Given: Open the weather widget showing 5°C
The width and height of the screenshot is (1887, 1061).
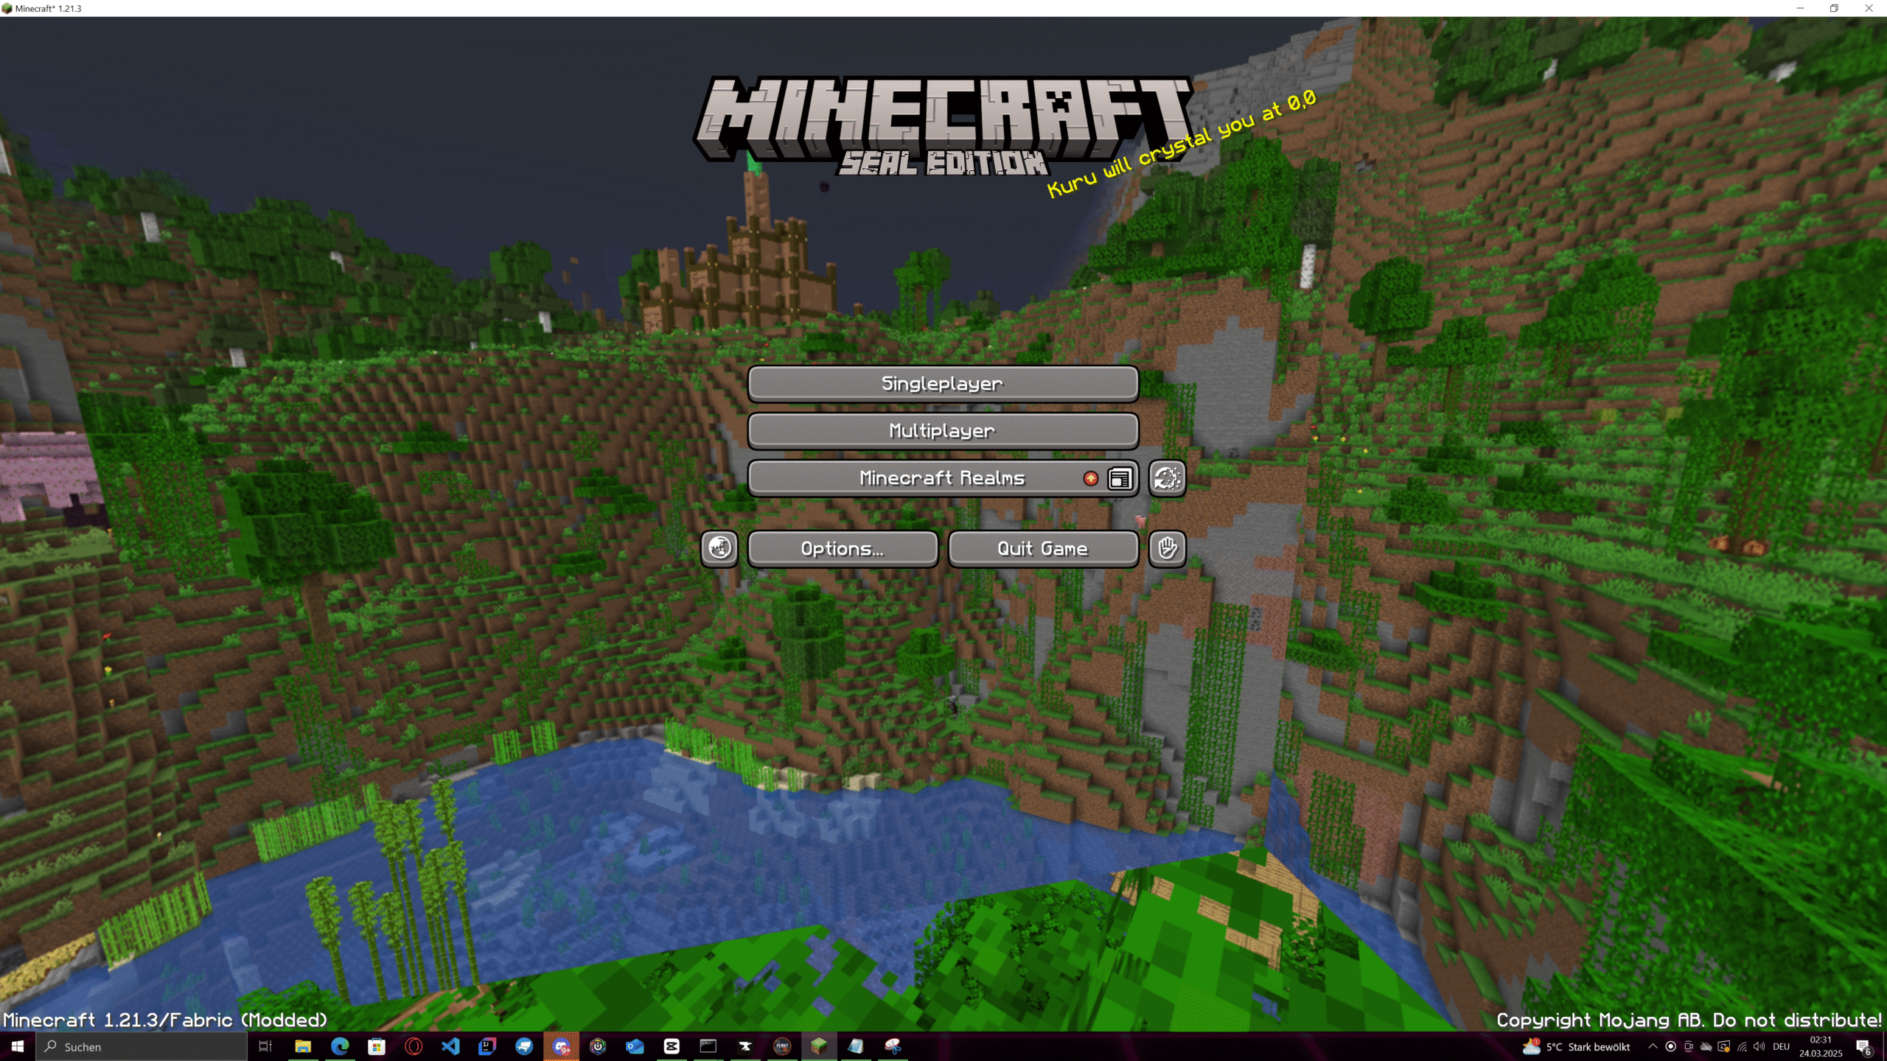Looking at the screenshot, I should [1577, 1046].
